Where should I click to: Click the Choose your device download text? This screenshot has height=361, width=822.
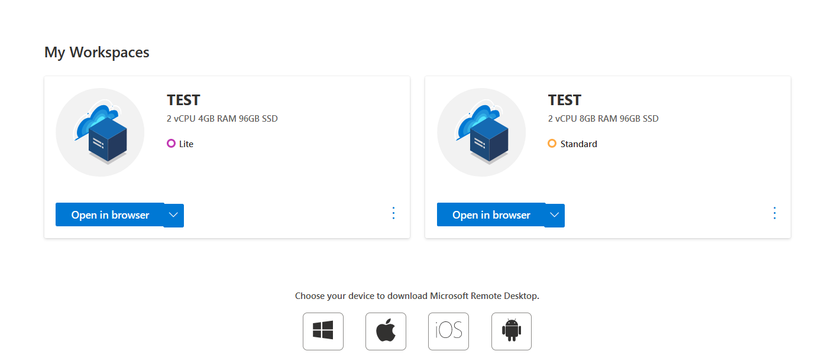tap(417, 296)
